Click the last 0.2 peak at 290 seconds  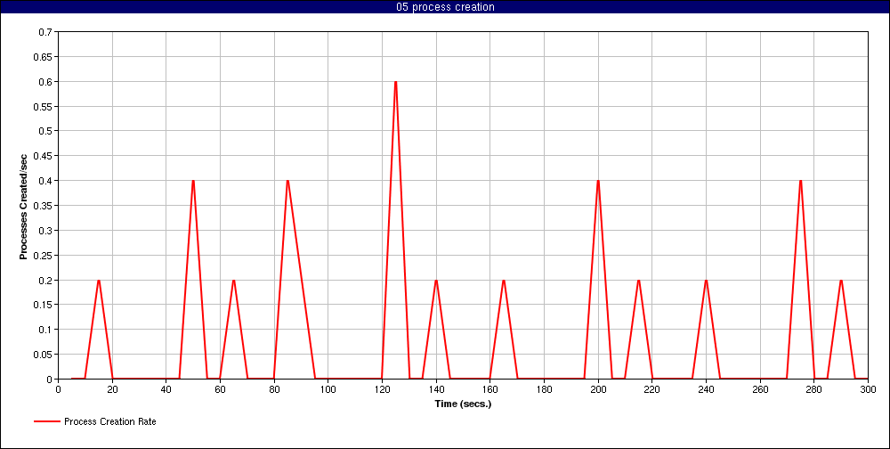(841, 282)
